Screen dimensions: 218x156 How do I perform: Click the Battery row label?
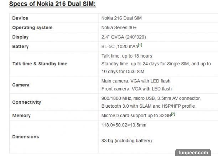(20, 47)
